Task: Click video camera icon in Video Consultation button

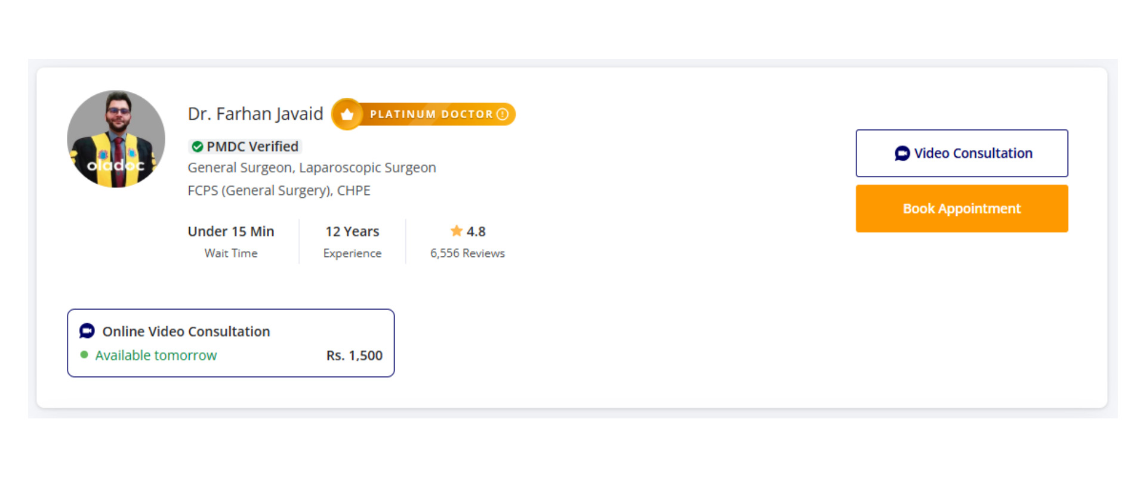Action: tap(902, 154)
